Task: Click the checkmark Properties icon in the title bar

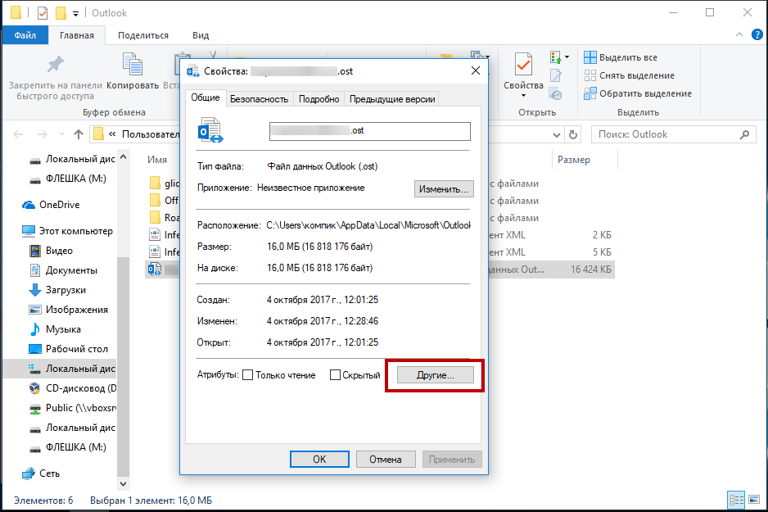Action: point(43,13)
